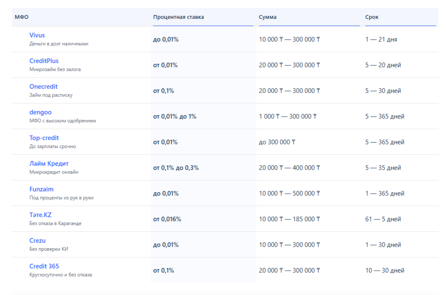Screen dimensions: 446x295
Task: Click description 'Микрокредит онлайн'
Action: (x=54, y=172)
